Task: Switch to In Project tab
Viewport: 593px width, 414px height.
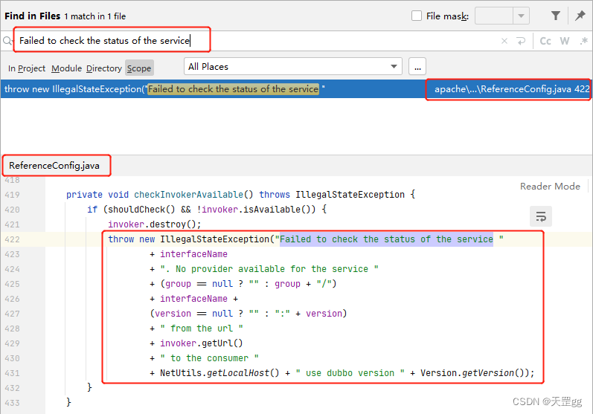Action: click(x=27, y=68)
